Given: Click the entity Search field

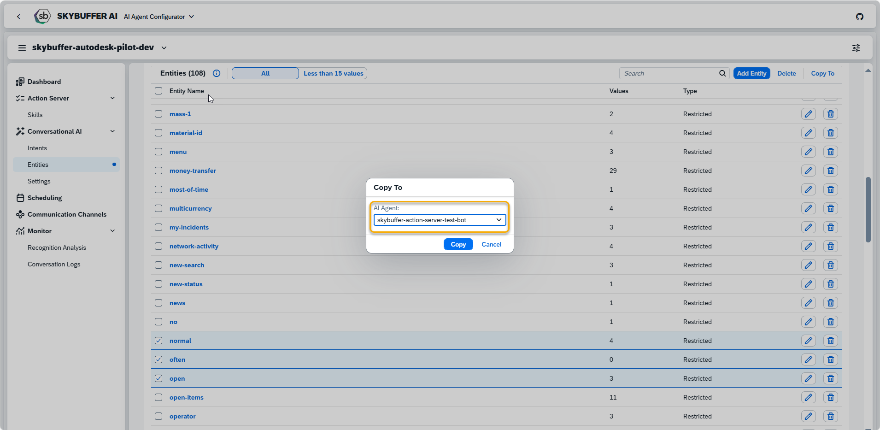Looking at the screenshot, I should [670, 73].
